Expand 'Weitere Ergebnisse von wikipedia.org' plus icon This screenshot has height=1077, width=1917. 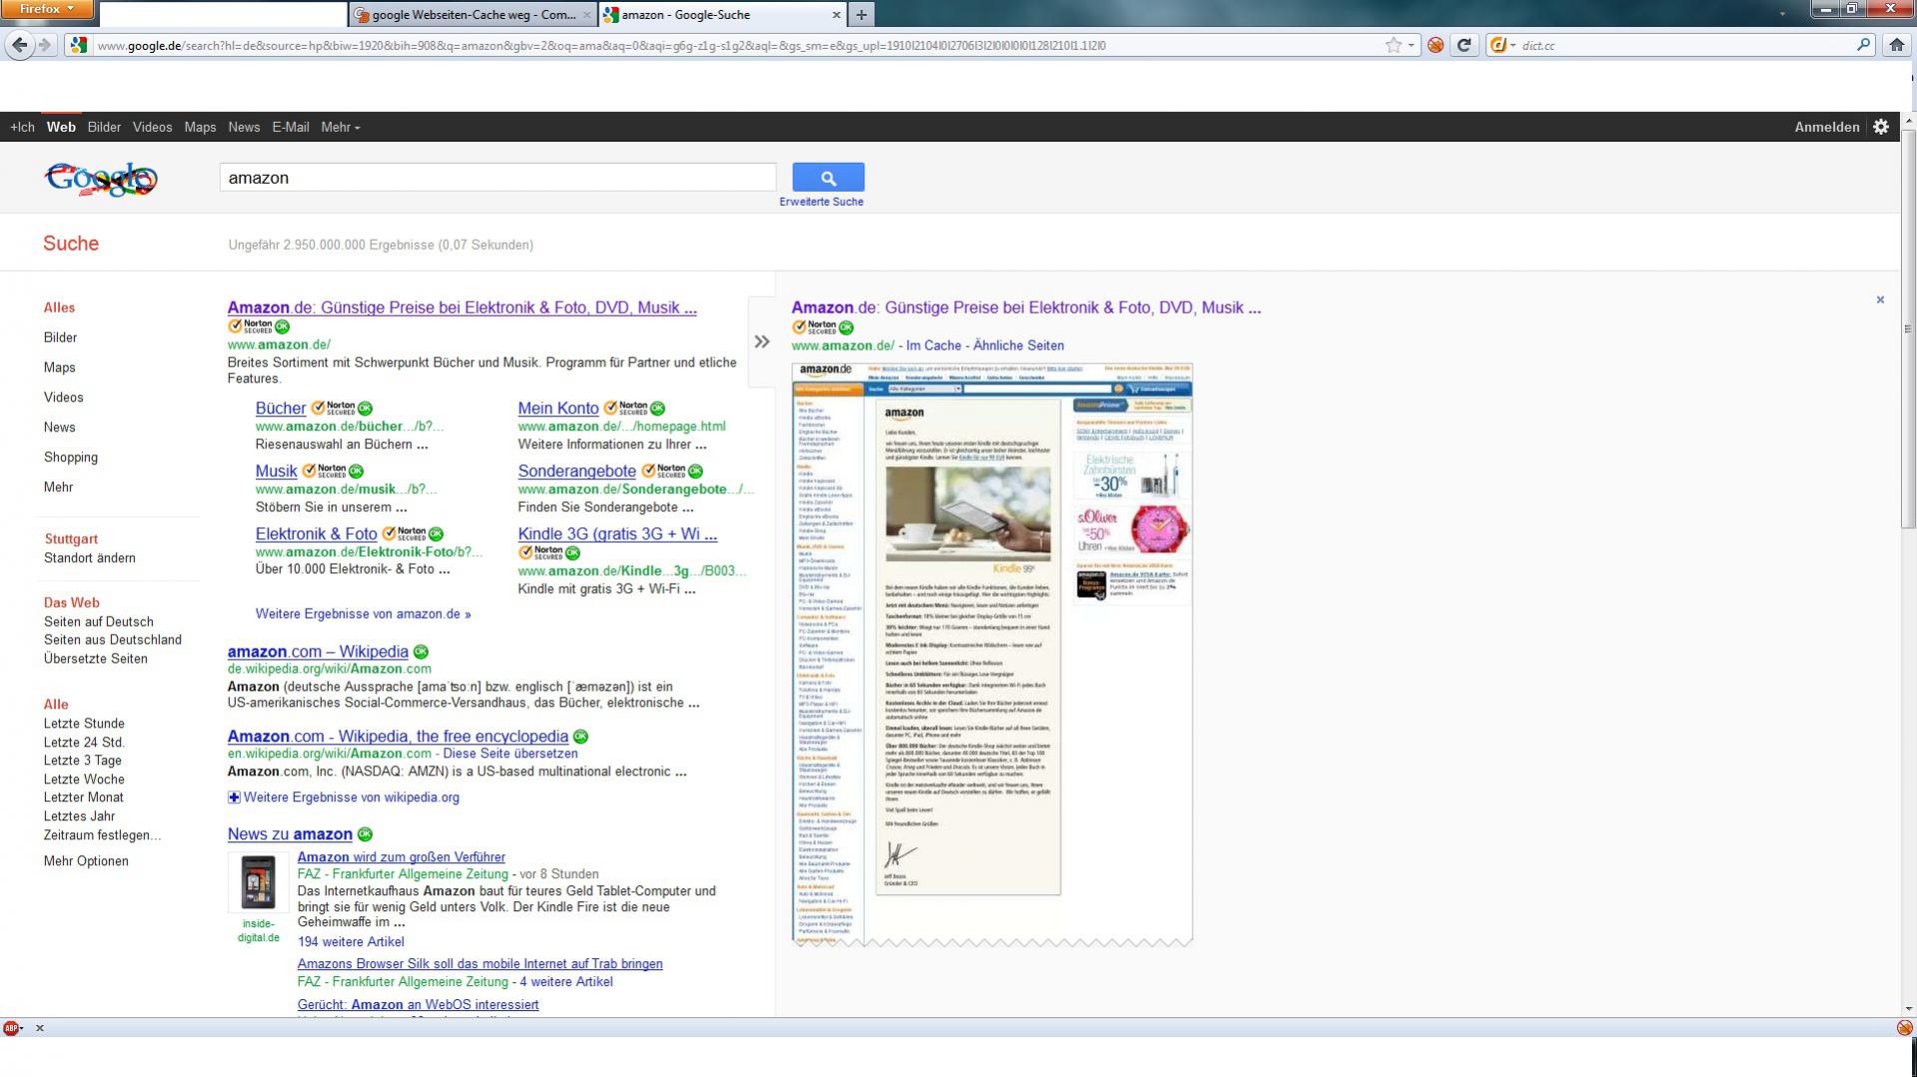pyautogui.click(x=234, y=798)
